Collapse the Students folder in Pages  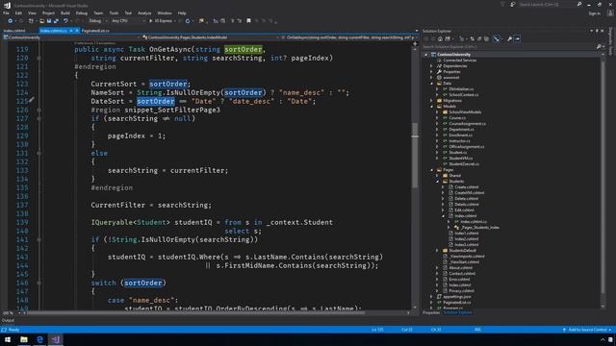[437, 182]
